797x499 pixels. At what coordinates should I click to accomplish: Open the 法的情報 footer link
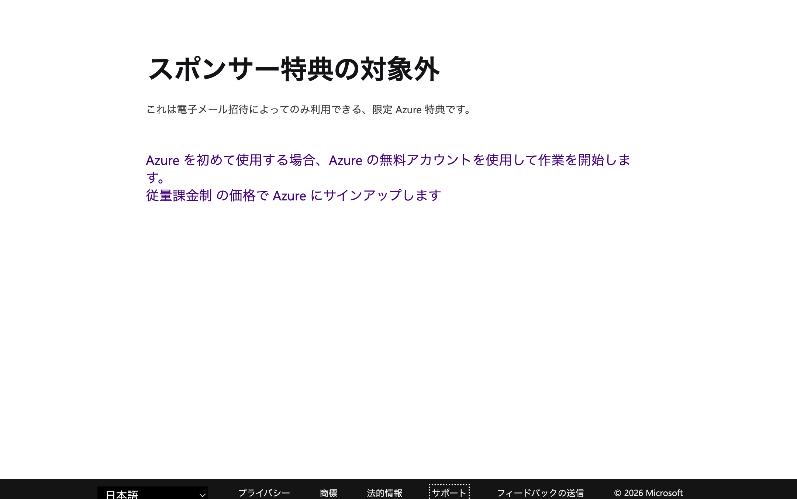coord(384,493)
